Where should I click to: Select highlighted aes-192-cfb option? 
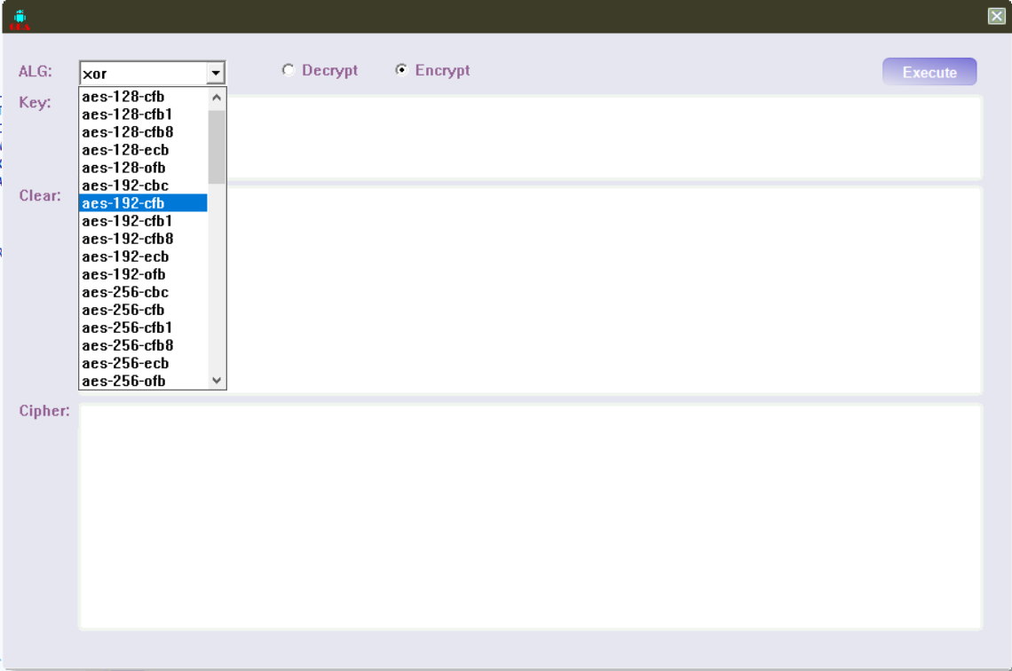[x=143, y=203]
